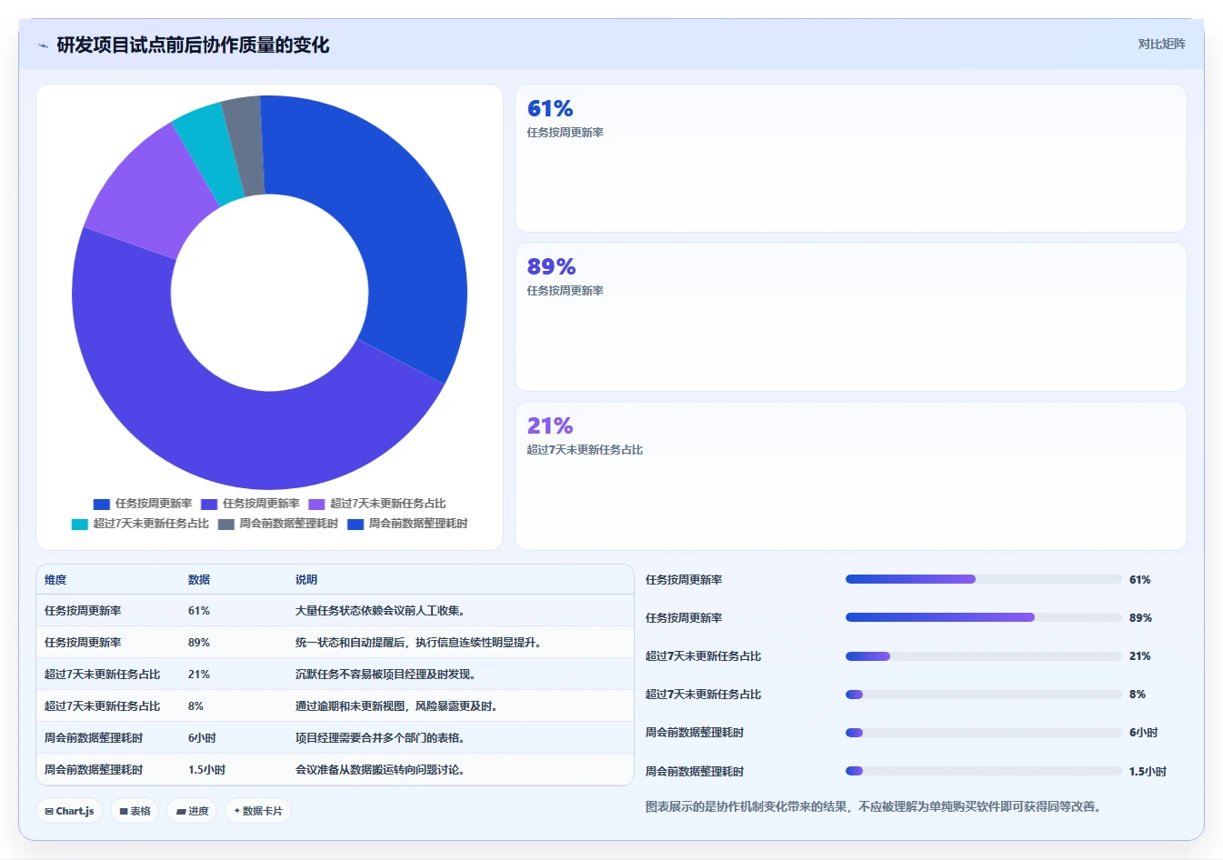Screen dimensions: 1223x860
Task: Toggle the blue 周会前数据整理耗时 legend item
Action: [407, 524]
